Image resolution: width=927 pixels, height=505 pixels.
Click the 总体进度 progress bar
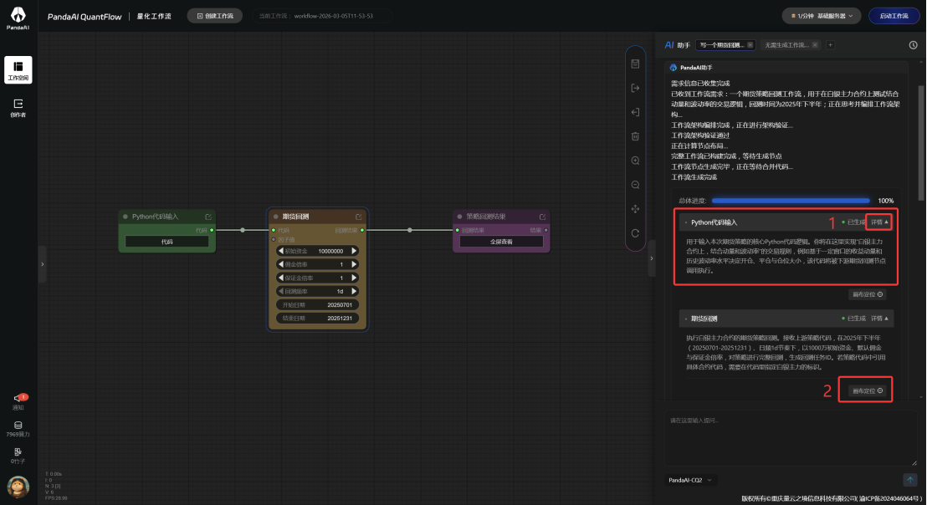tap(791, 201)
